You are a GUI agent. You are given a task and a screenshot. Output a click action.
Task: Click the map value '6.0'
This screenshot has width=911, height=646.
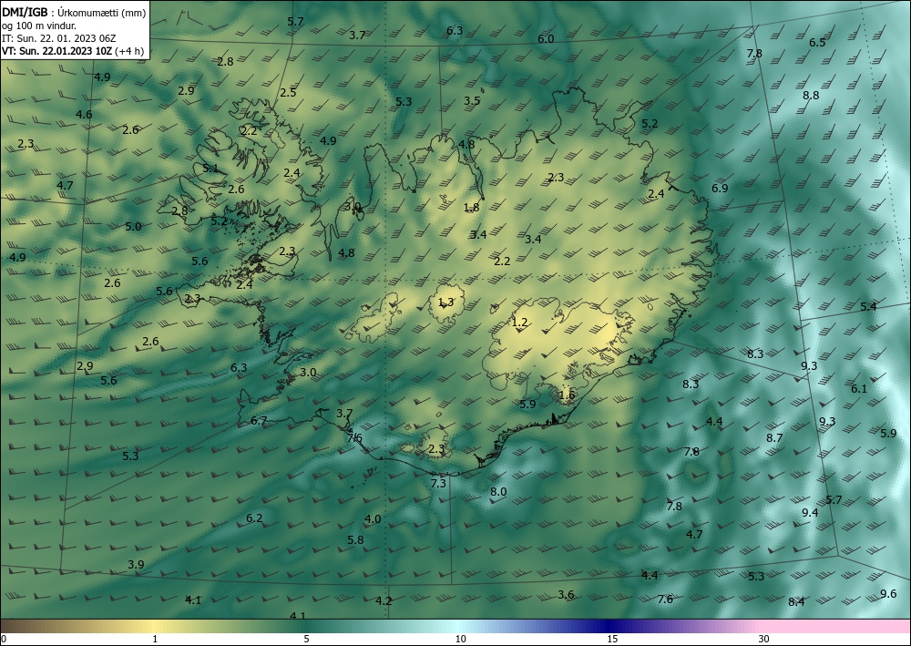coord(546,39)
